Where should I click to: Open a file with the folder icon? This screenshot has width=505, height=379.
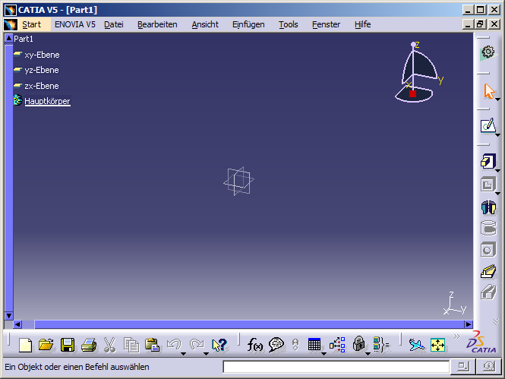[46, 345]
